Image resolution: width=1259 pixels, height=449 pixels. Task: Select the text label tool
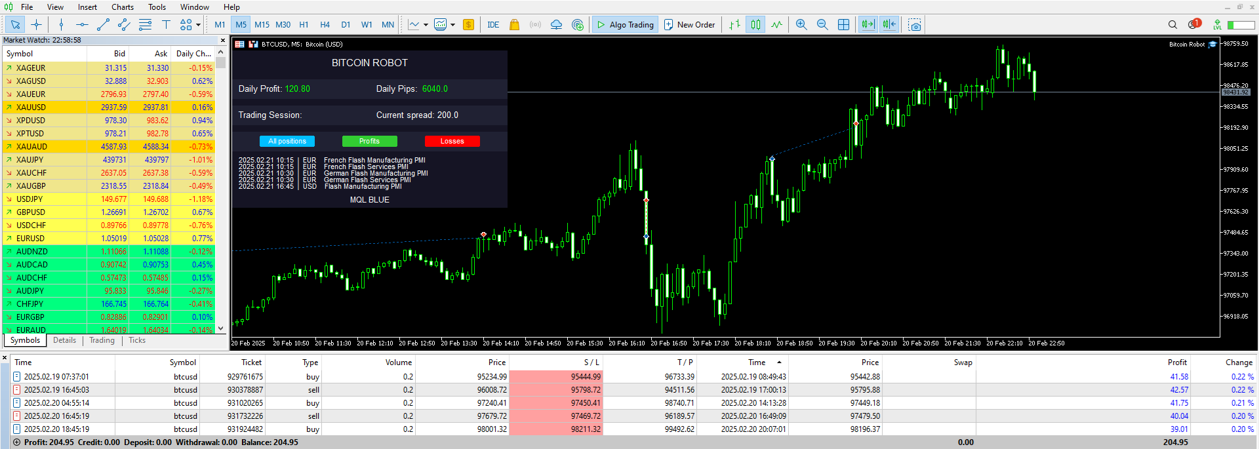click(166, 25)
